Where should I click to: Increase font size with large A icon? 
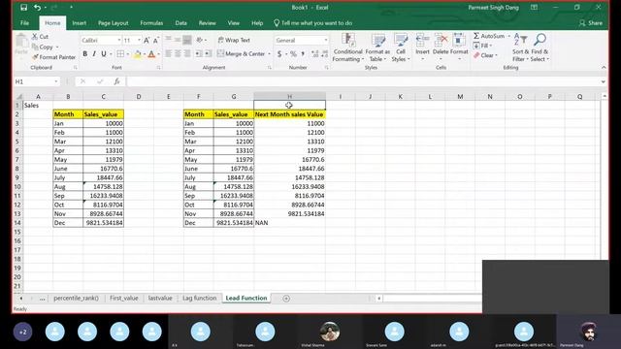[147, 41]
